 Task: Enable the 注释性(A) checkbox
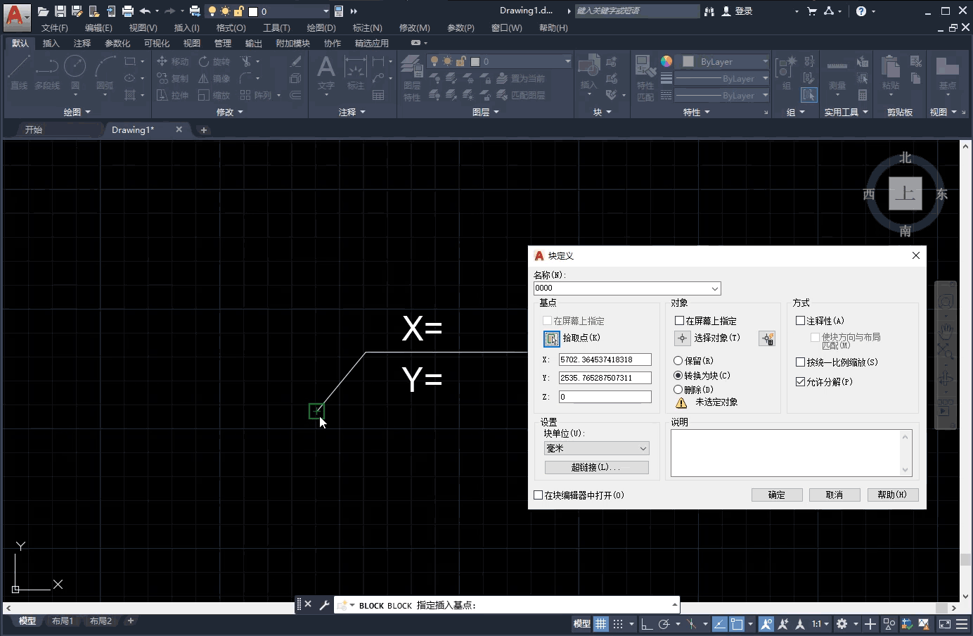tap(801, 320)
